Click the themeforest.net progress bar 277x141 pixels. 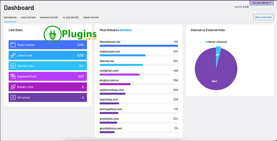138,46
